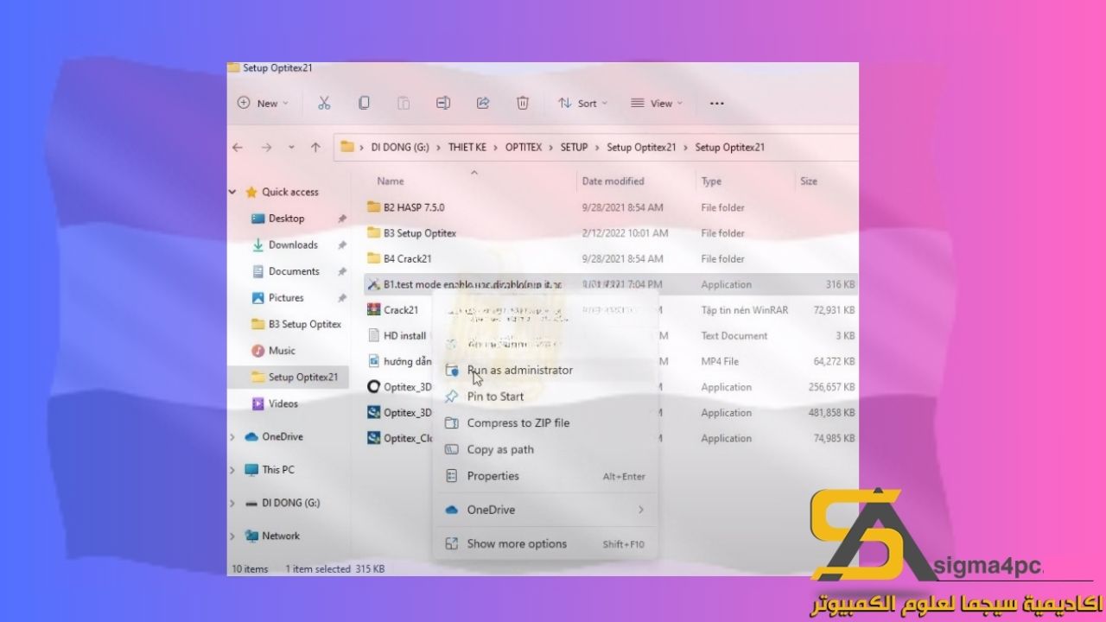The image size is (1106, 622).
Task: Collapse the Quick access tree node
Action: pos(232,192)
